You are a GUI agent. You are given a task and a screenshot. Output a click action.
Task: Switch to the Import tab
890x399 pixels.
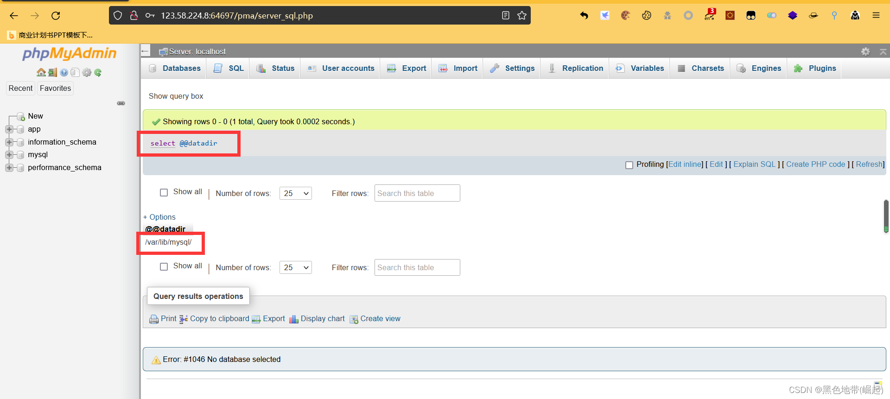coord(458,68)
